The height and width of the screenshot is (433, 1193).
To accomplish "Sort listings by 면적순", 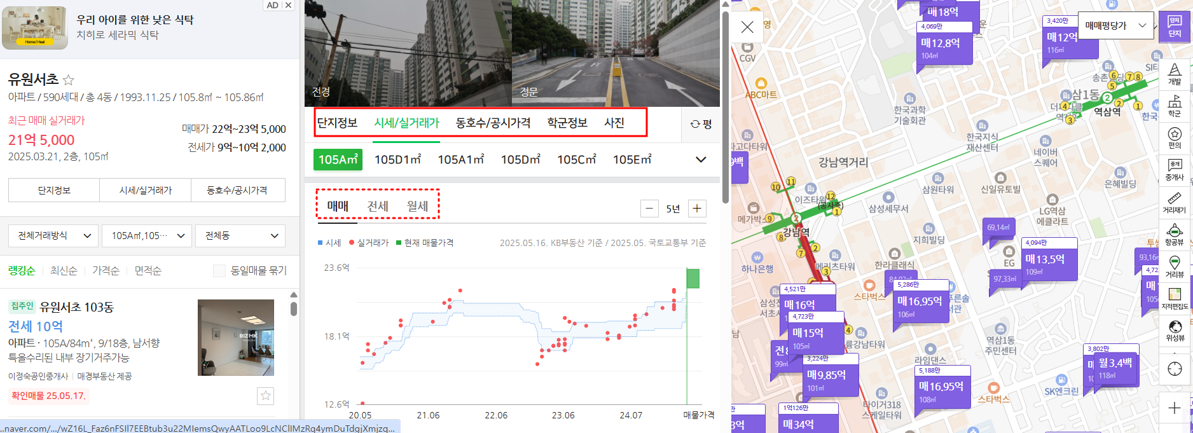I will (x=148, y=271).
